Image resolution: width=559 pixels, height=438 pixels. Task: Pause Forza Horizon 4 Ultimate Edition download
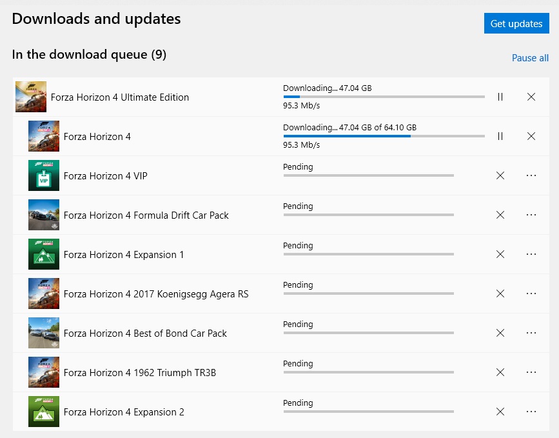point(500,97)
